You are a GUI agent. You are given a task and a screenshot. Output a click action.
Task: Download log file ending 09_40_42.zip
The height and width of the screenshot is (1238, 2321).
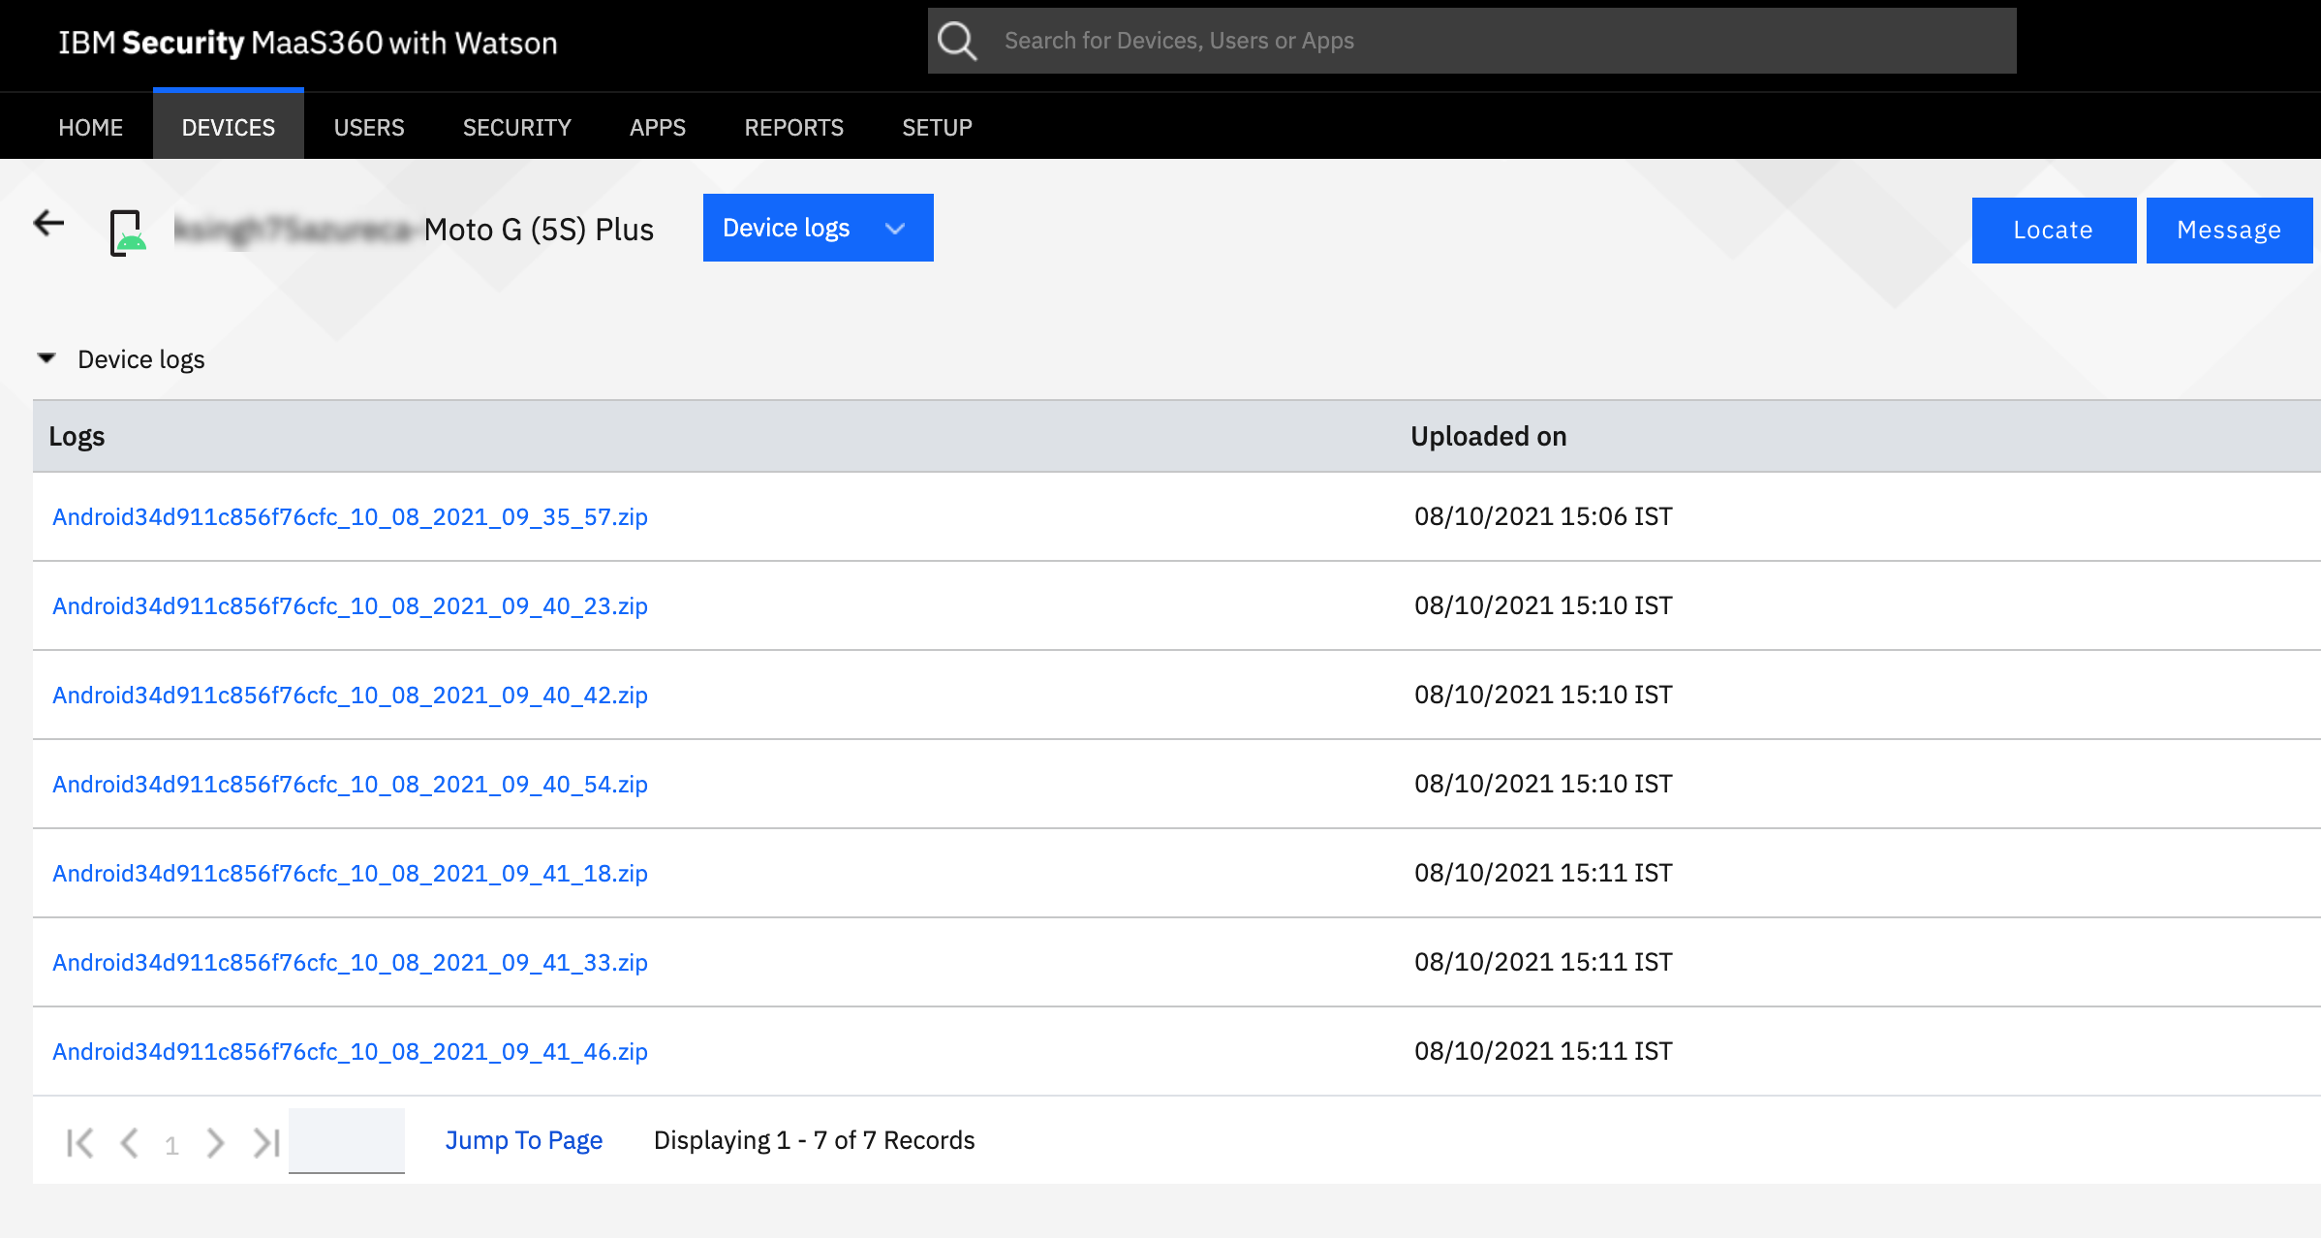(350, 695)
